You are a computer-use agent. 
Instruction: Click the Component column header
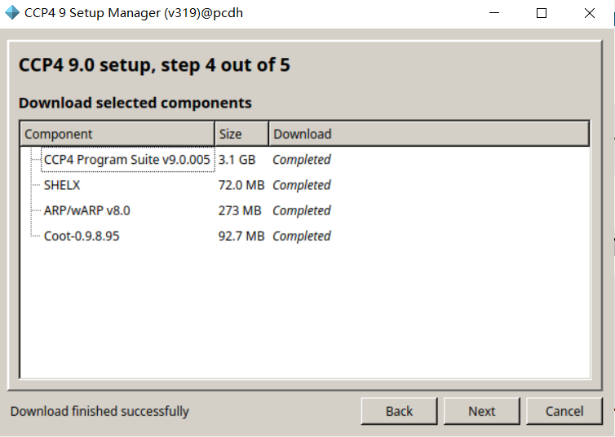point(117,134)
